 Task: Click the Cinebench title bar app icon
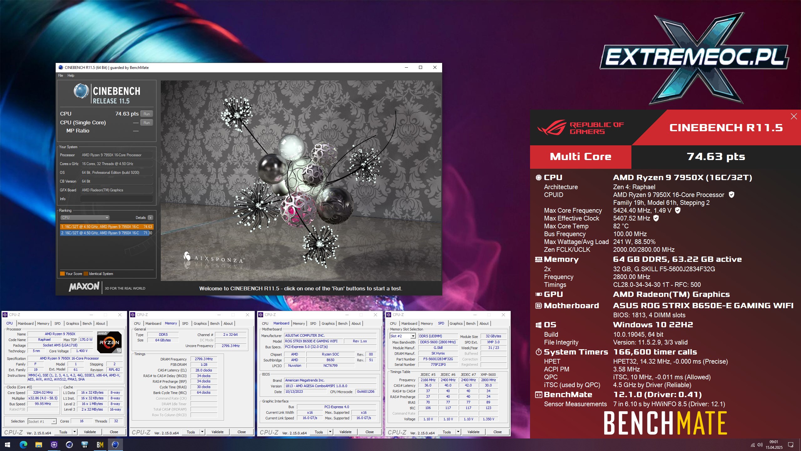[61, 67]
